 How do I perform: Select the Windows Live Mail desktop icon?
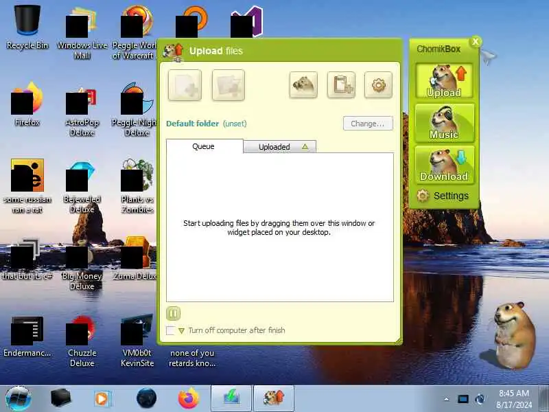(x=82, y=32)
